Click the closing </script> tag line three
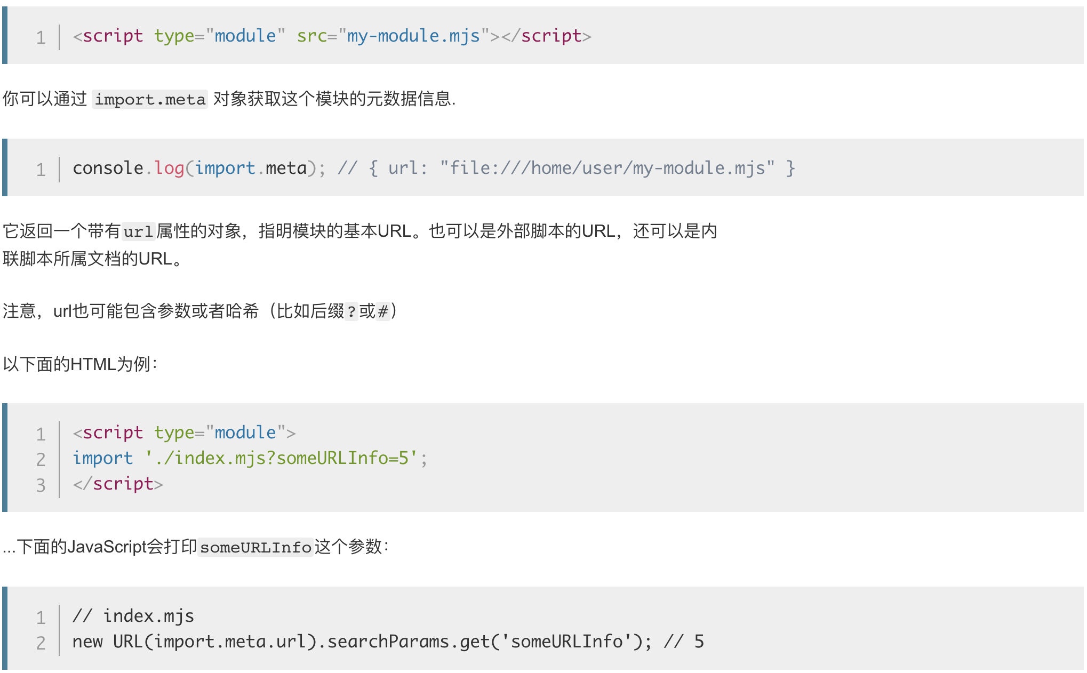Image resolution: width=1087 pixels, height=673 pixels. click(x=118, y=484)
